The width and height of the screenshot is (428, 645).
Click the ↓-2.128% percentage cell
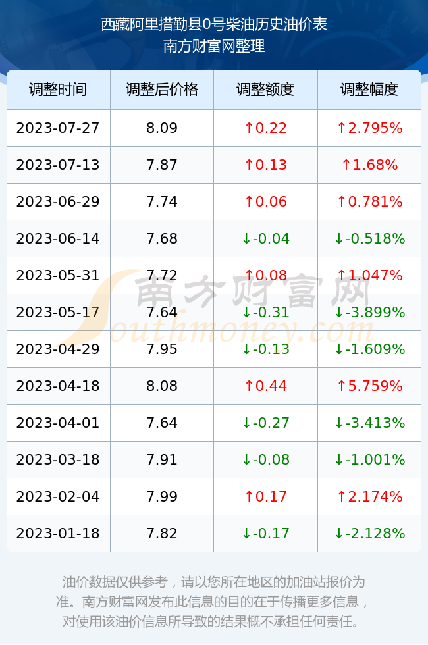click(369, 533)
